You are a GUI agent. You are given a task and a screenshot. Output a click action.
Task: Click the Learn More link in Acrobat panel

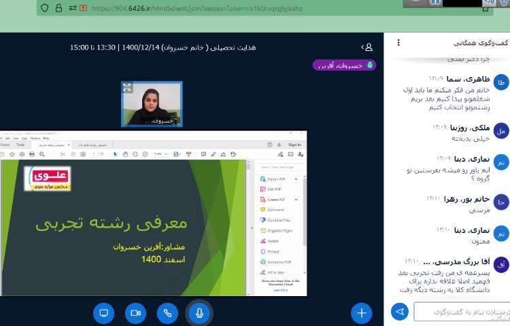pos(280,290)
